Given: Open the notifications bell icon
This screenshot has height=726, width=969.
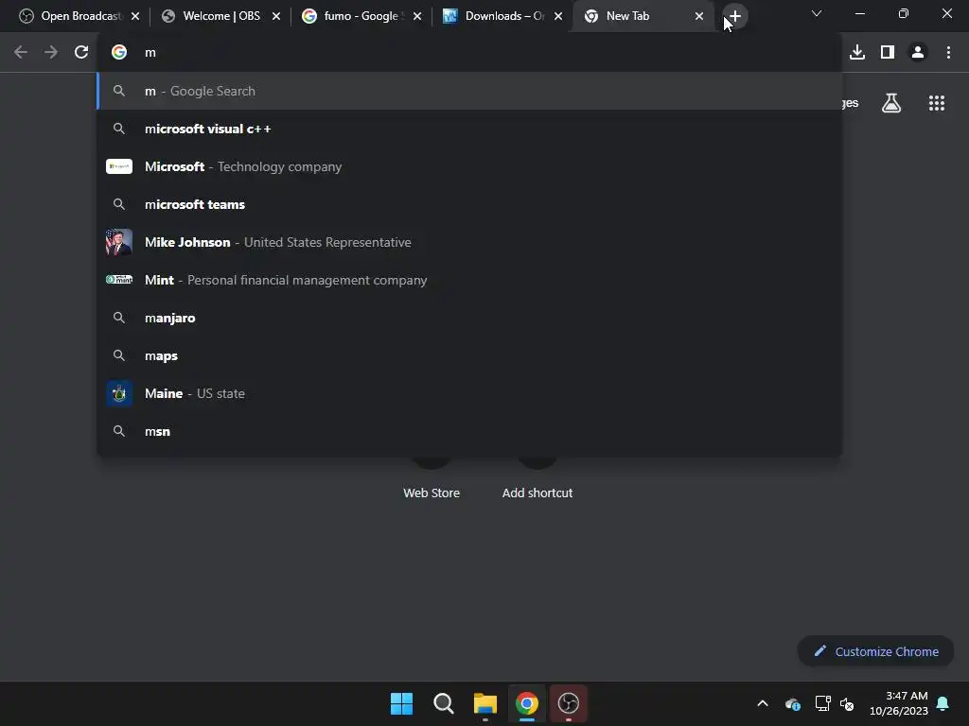Looking at the screenshot, I should click(x=943, y=703).
